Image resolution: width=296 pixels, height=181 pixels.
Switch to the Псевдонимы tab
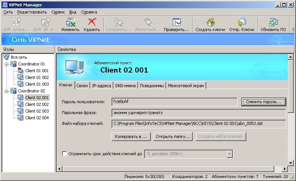pos(152,86)
